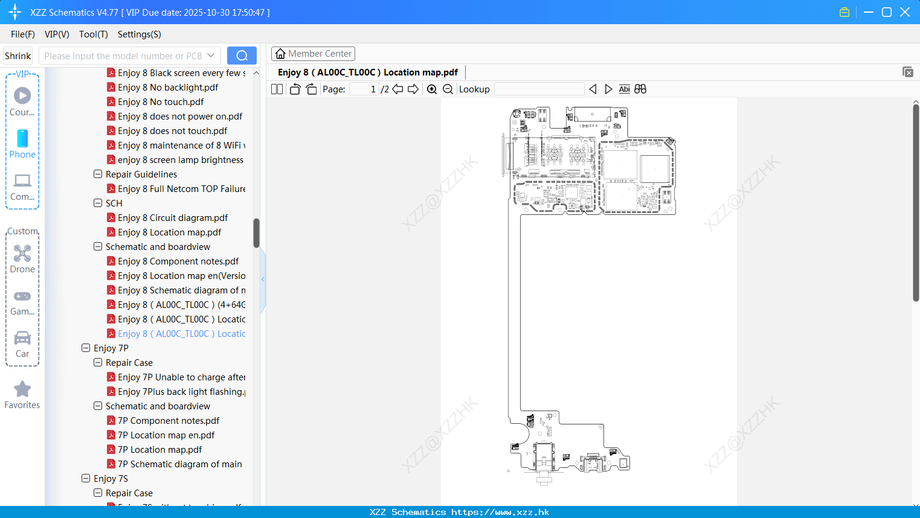Click the XZZ website link in status bar
920x518 pixels.
(x=460, y=512)
